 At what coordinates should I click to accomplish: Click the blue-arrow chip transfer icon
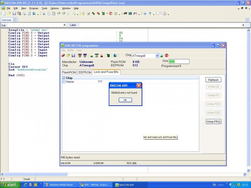pyautogui.click(x=85, y=55)
